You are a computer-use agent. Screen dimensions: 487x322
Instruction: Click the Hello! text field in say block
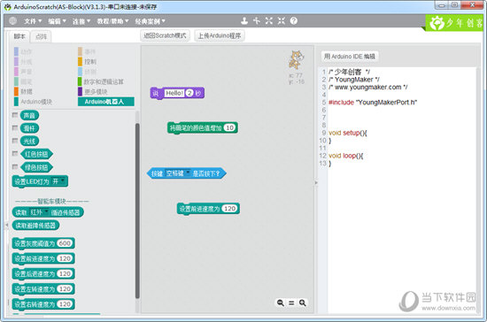pos(174,93)
